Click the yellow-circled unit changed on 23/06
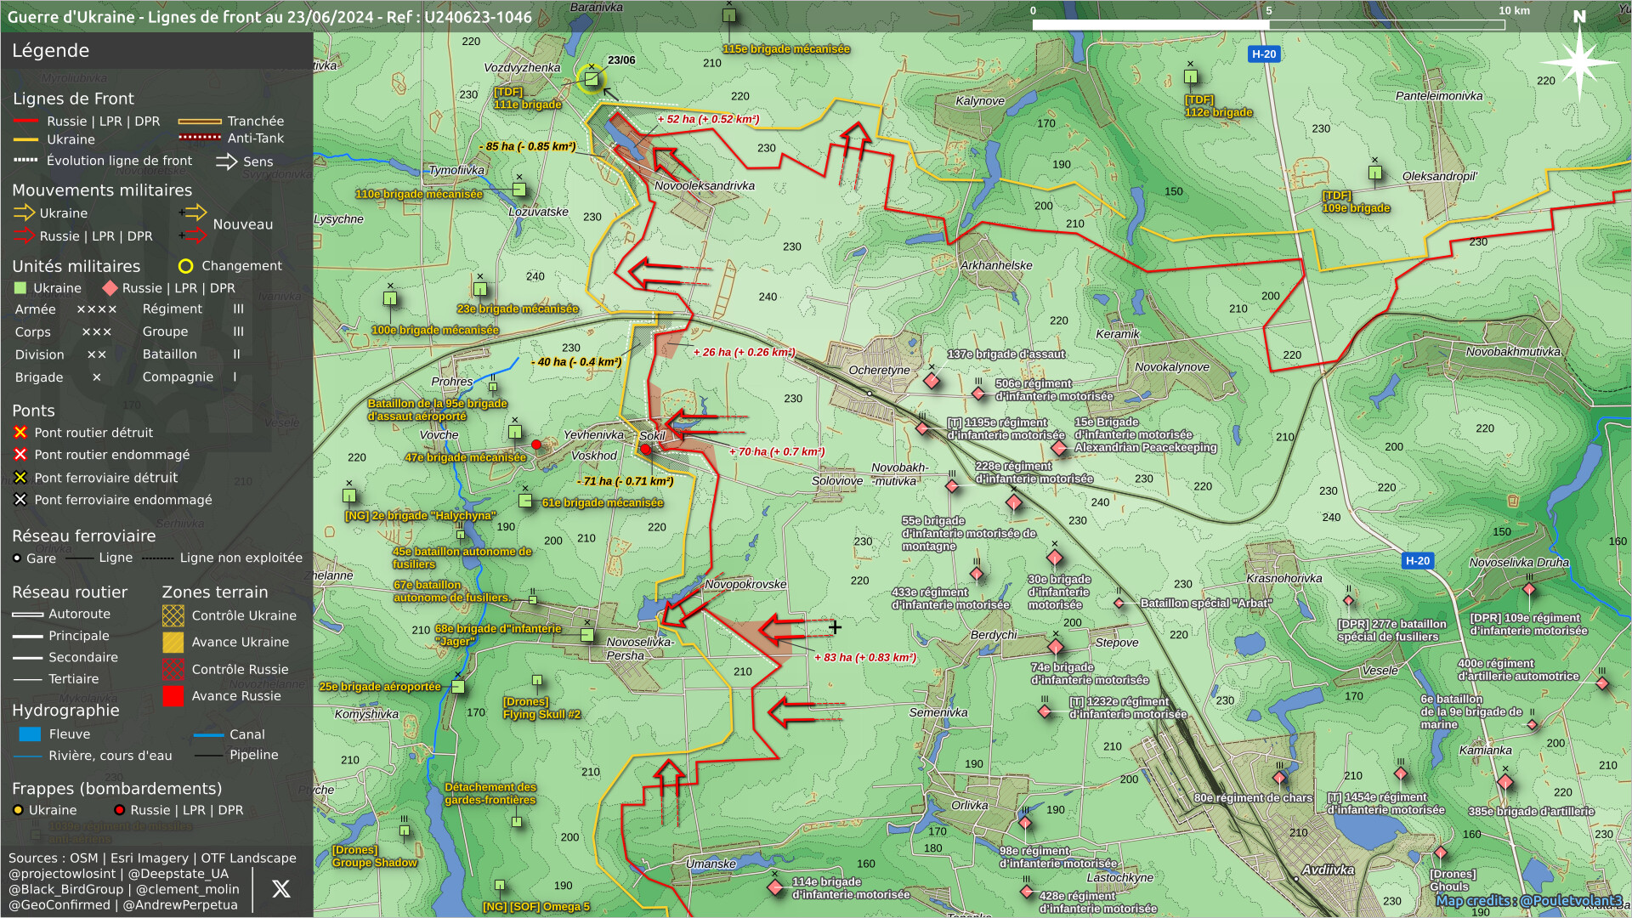This screenshot has height=918, width=1632. click(x=592, y=79)
